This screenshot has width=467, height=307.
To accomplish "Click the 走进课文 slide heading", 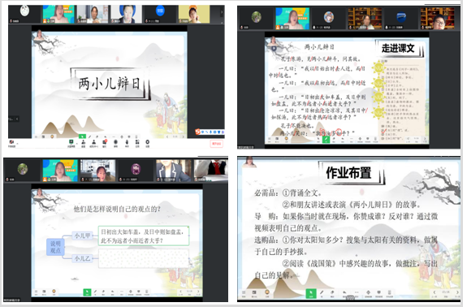I will tap(398, 48).
